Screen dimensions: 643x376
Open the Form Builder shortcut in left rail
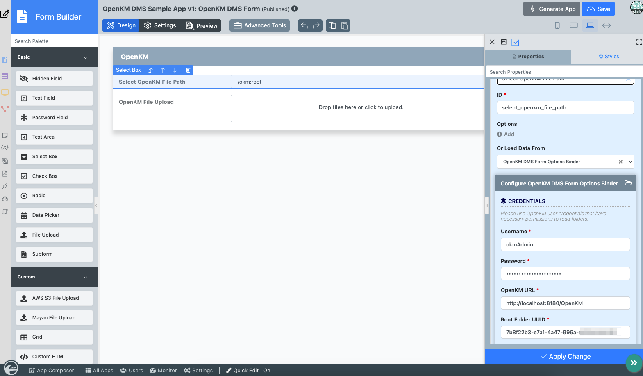click(5, 60)
